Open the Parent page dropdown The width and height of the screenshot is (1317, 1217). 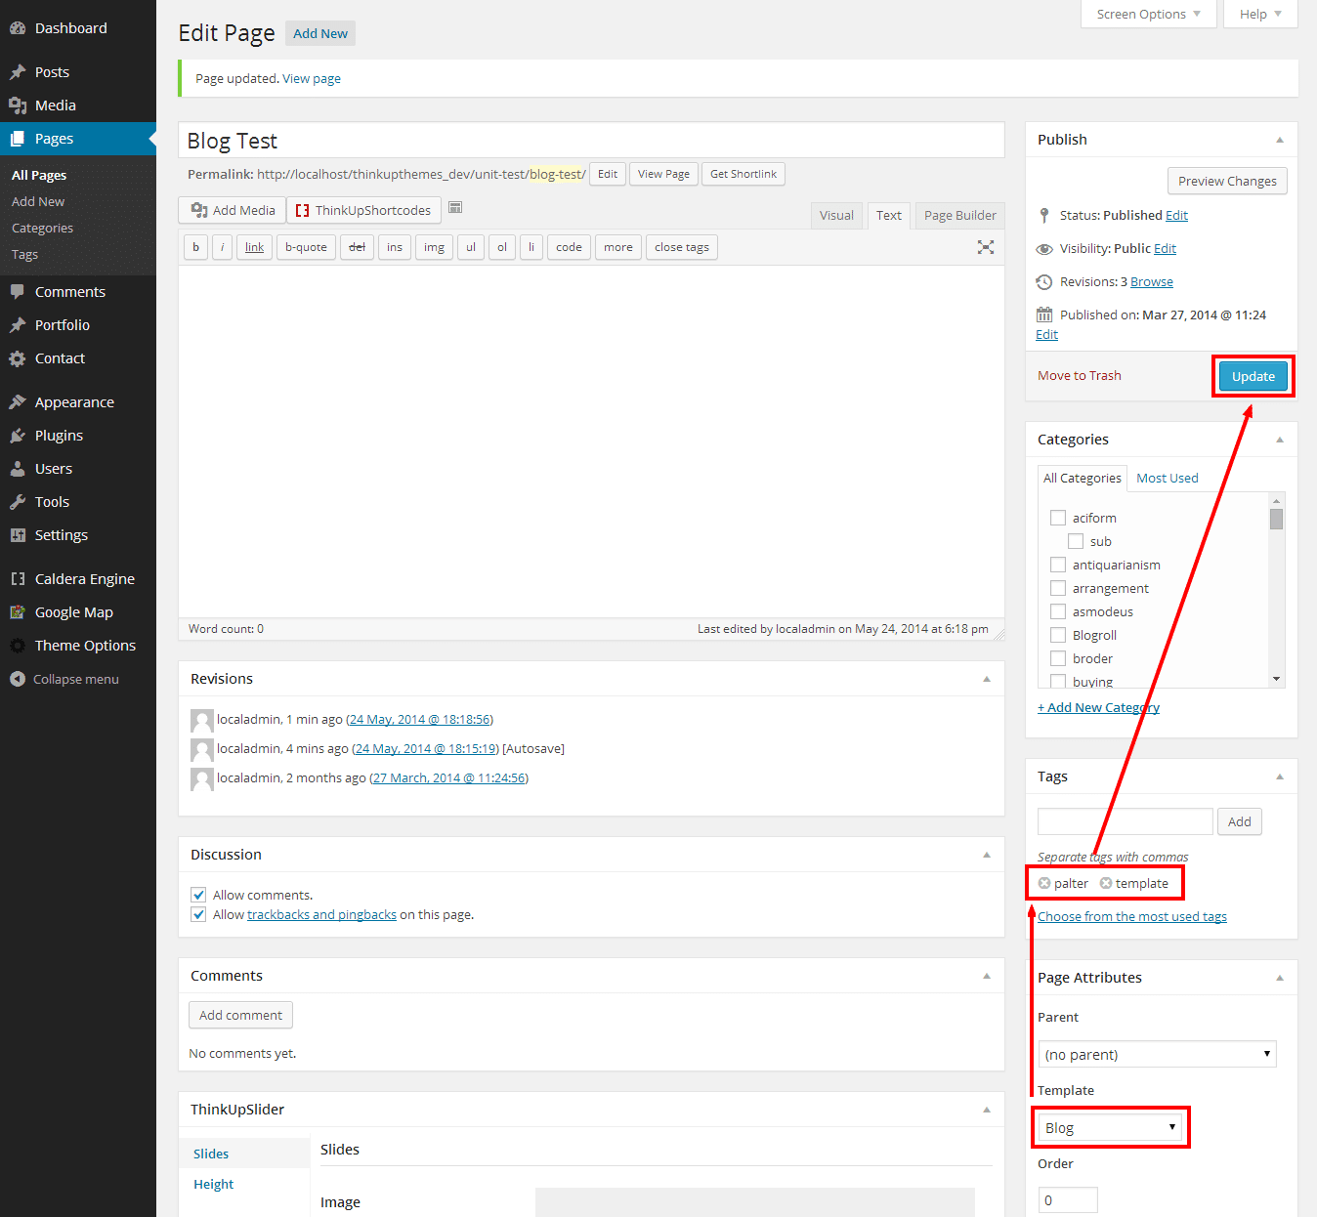coord(1157,1054)
